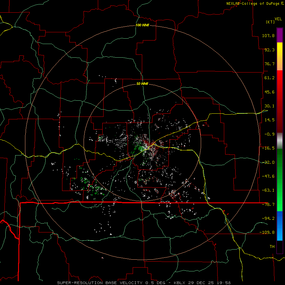
Task: Click the purple segment of velocity color bar
Action: 280,35
